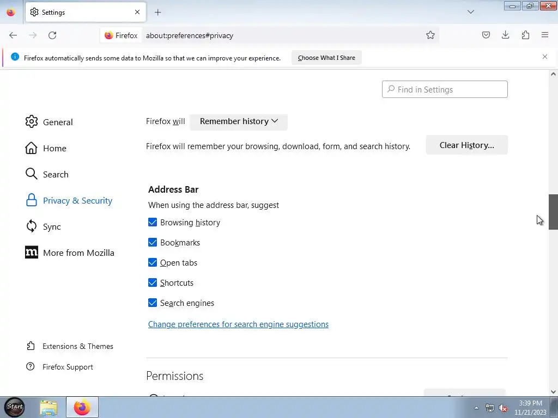Open the Firefox application menu
Screen dimensions: 558x418
tap(545, 35)
